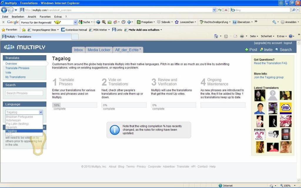
Task: Click the printer icon in command bar
Action: point(242,36)
